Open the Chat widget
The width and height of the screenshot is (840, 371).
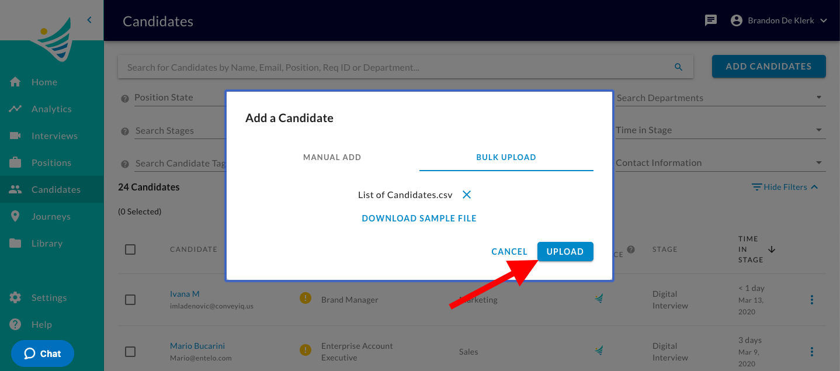(x=43, y=353)
